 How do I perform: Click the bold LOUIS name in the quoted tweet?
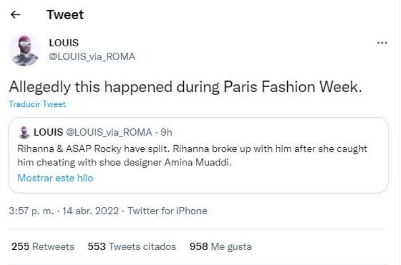[48, 132]
